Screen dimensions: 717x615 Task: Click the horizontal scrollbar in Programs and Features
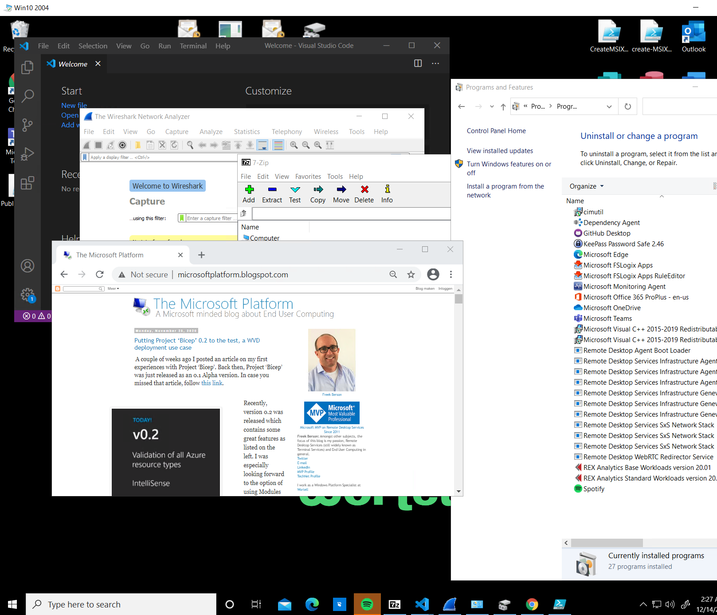[607, 543]
